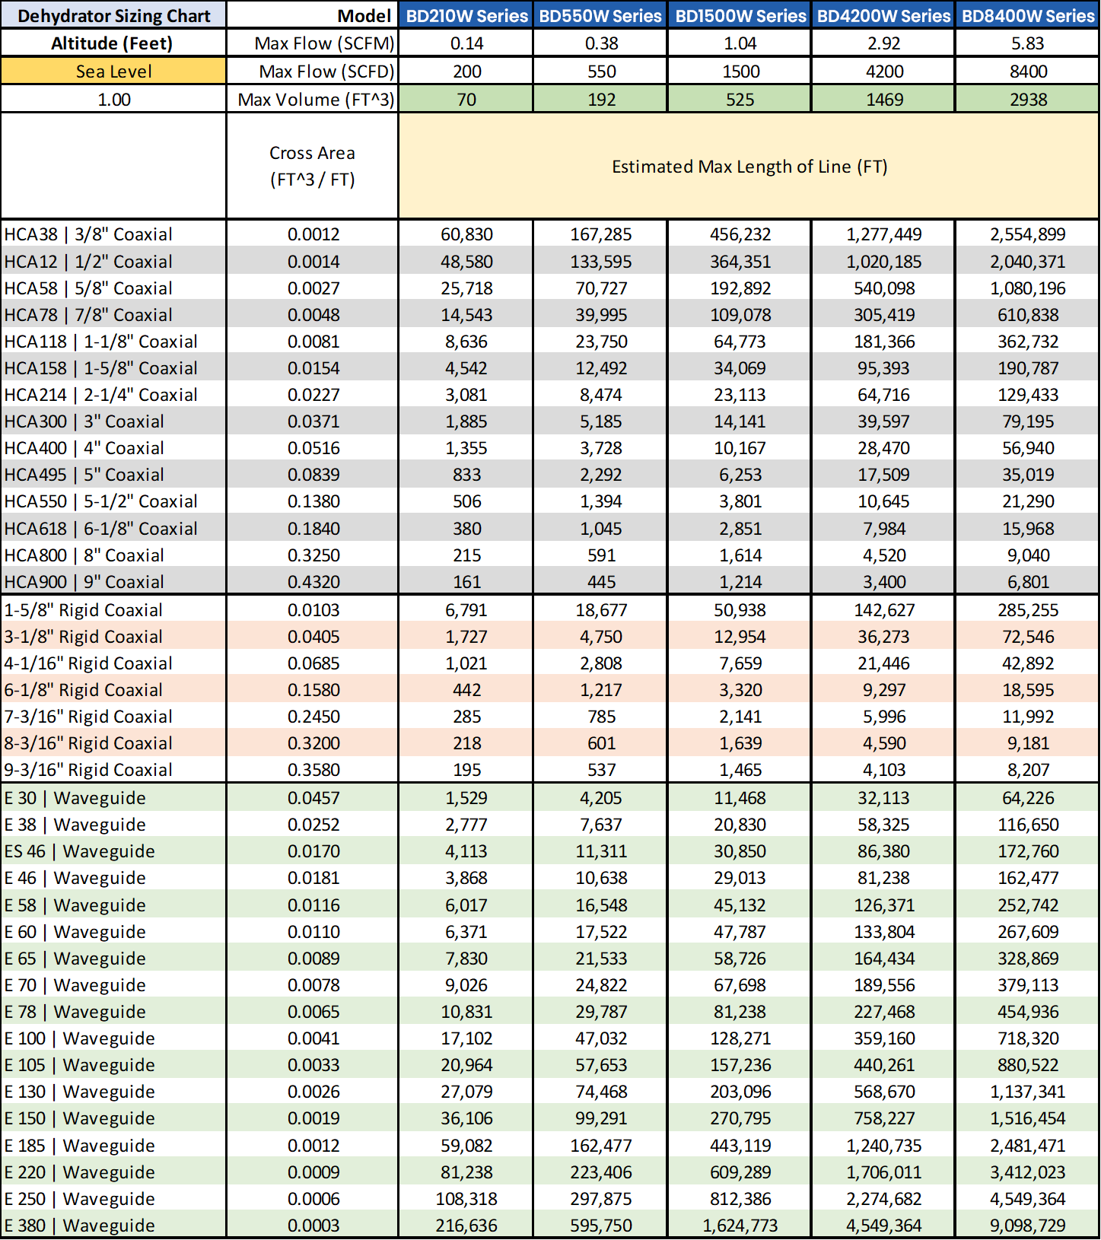Click the 3-1/8" Rigid Coaxial row label
Image resolution: width=1101 pixels, height=1240 pixels.
[x=84, y=637]
